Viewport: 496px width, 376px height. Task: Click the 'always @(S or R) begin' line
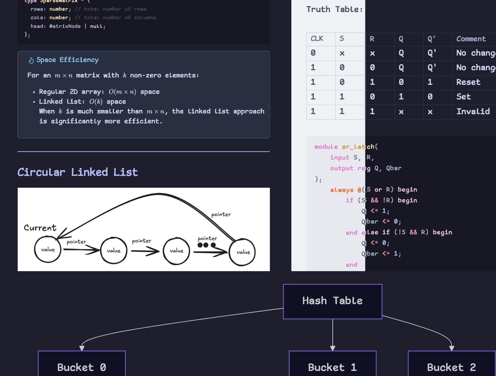point(374,190)
